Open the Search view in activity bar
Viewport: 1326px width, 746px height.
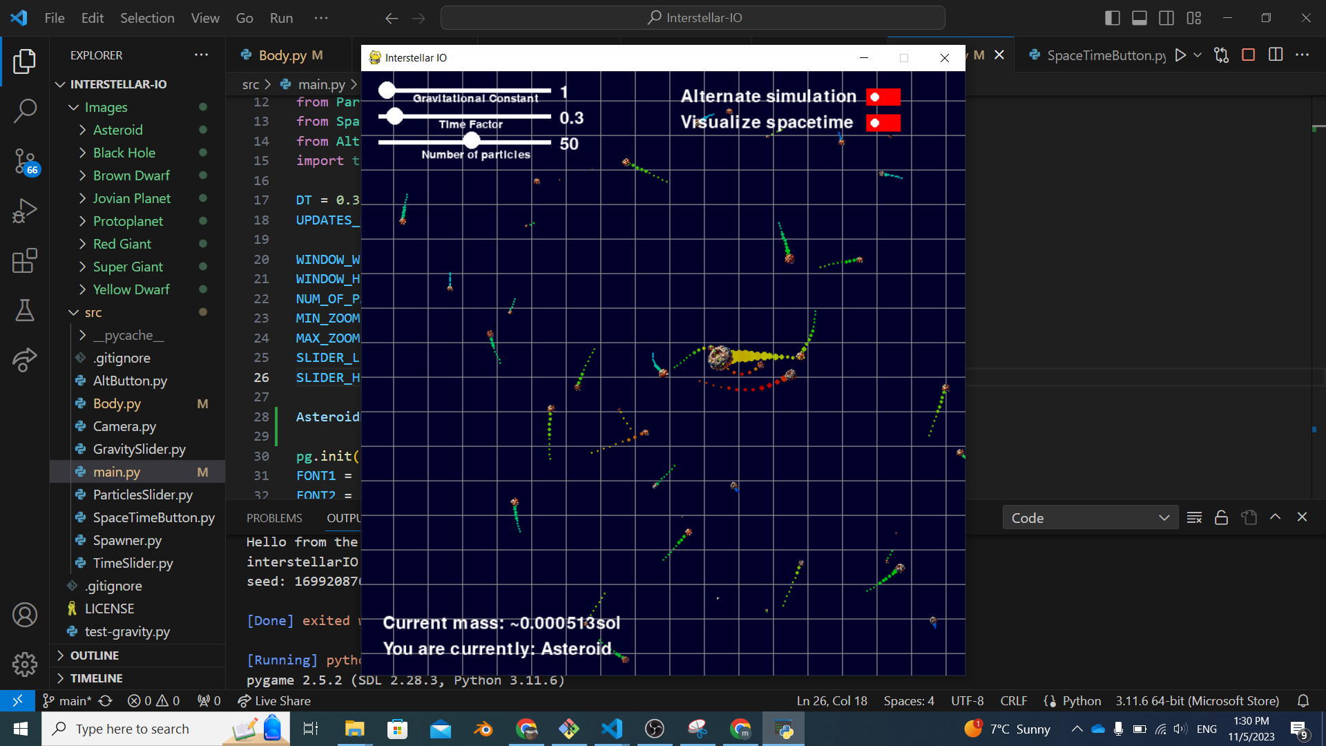25,111
